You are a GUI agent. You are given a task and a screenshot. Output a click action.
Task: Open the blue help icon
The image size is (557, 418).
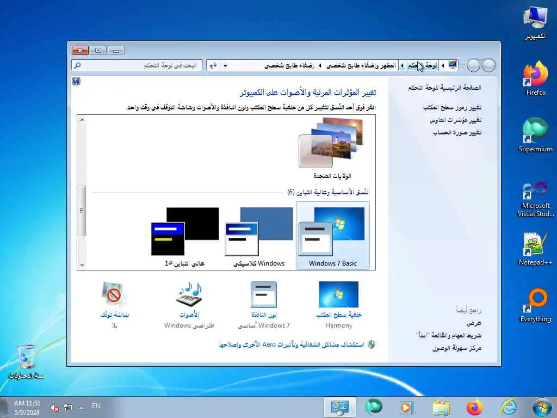(76, 81)
